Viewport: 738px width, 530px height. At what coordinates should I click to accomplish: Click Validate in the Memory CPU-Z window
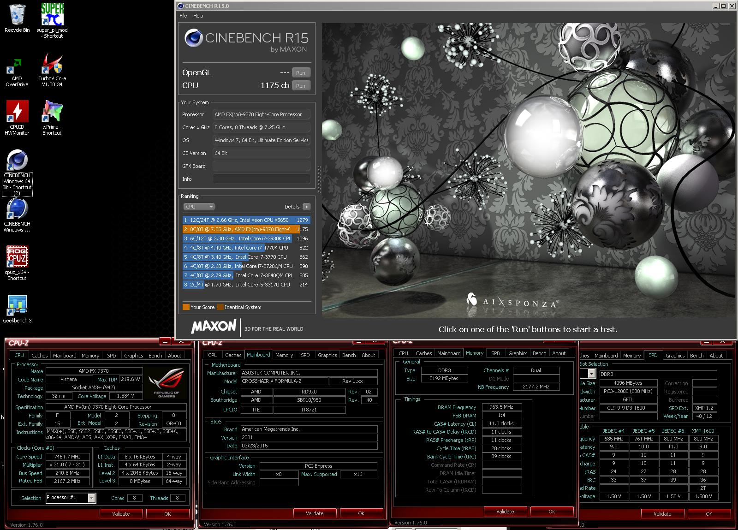[x=505, y=512]
